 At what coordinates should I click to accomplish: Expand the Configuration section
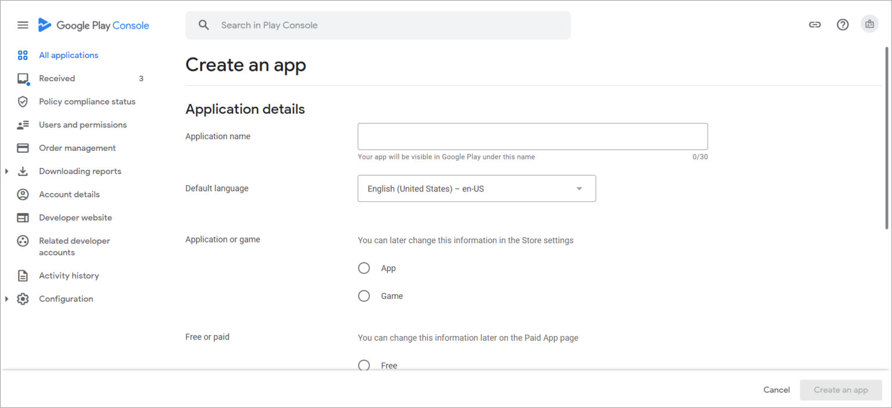[6, 298]
